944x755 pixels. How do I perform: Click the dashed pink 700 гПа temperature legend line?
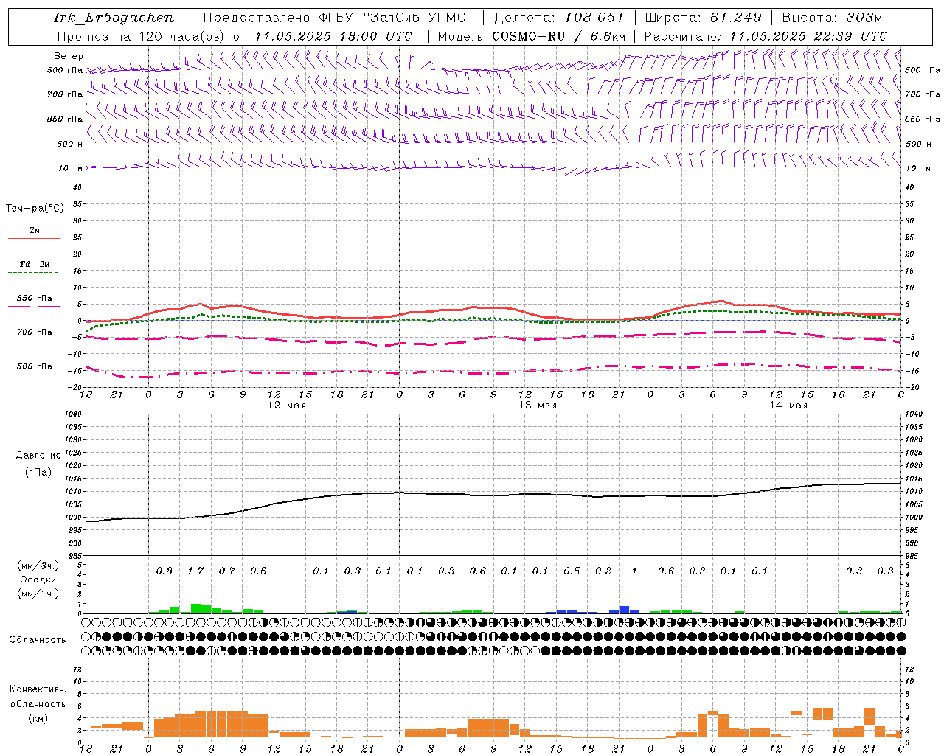click(x=34, y=341)
